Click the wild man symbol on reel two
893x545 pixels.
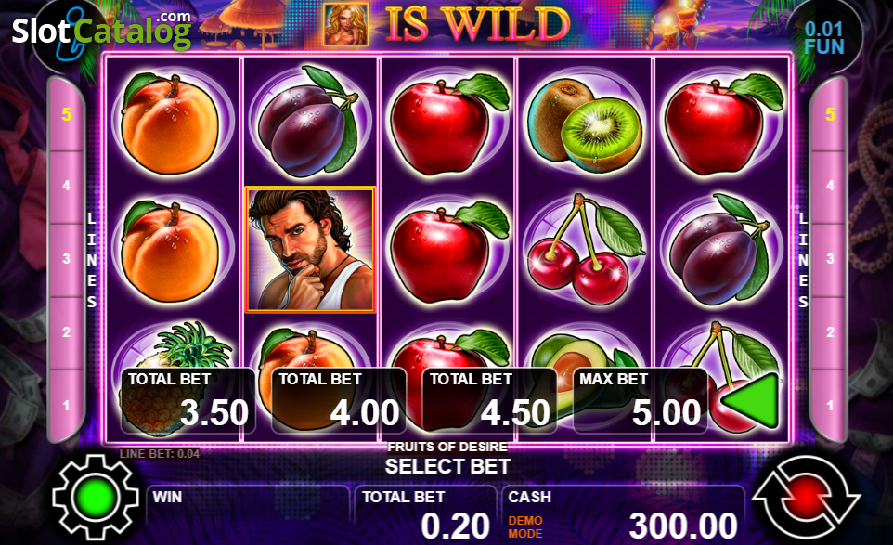coord(310,250)
